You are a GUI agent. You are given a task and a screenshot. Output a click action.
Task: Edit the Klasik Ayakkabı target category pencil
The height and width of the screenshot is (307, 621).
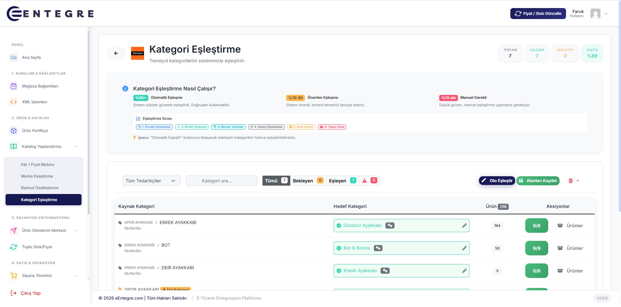(x=464, y=271)
